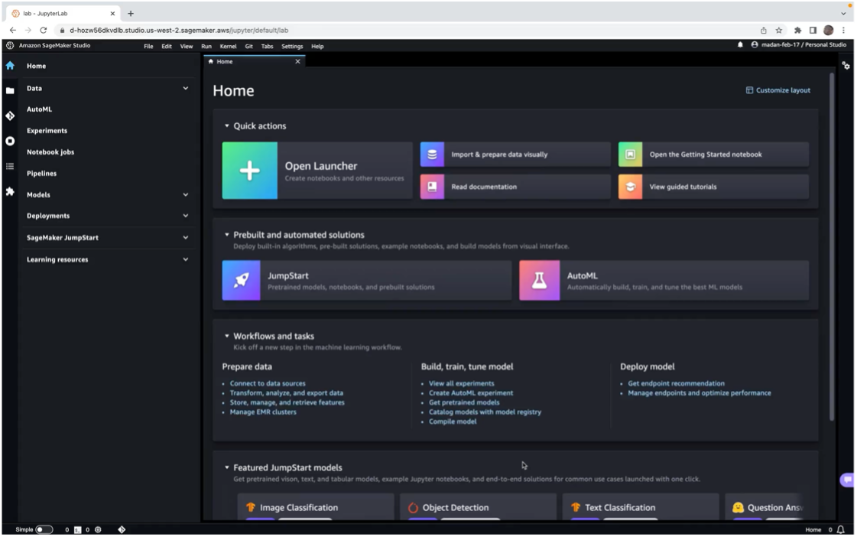The height and width of the screenshot is (537, 857).
Task: Click the Home icon in left sidebar
Action: click(10, 66)
